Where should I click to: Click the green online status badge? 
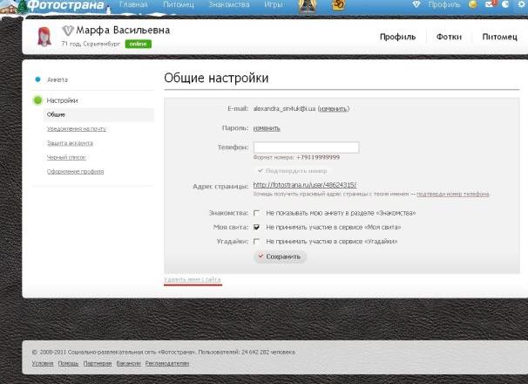(x=138, y=44)
